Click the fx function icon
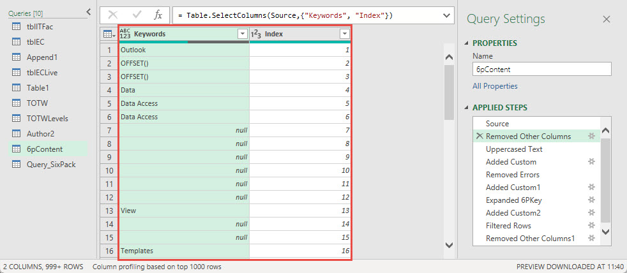The height and width of the screenshot is (273, 627). tap(158, 15)
